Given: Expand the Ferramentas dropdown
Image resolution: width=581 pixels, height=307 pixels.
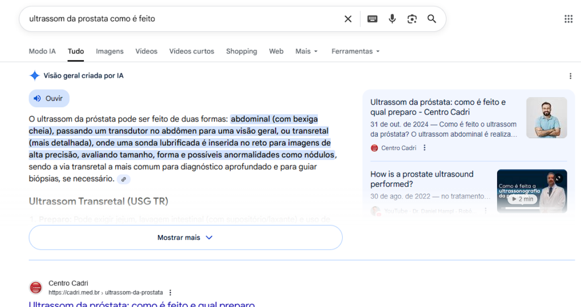Looking at the screenshot, I should [355, 51].
